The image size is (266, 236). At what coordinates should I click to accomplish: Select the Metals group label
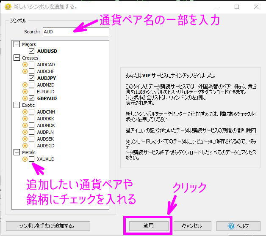[29, 152]
